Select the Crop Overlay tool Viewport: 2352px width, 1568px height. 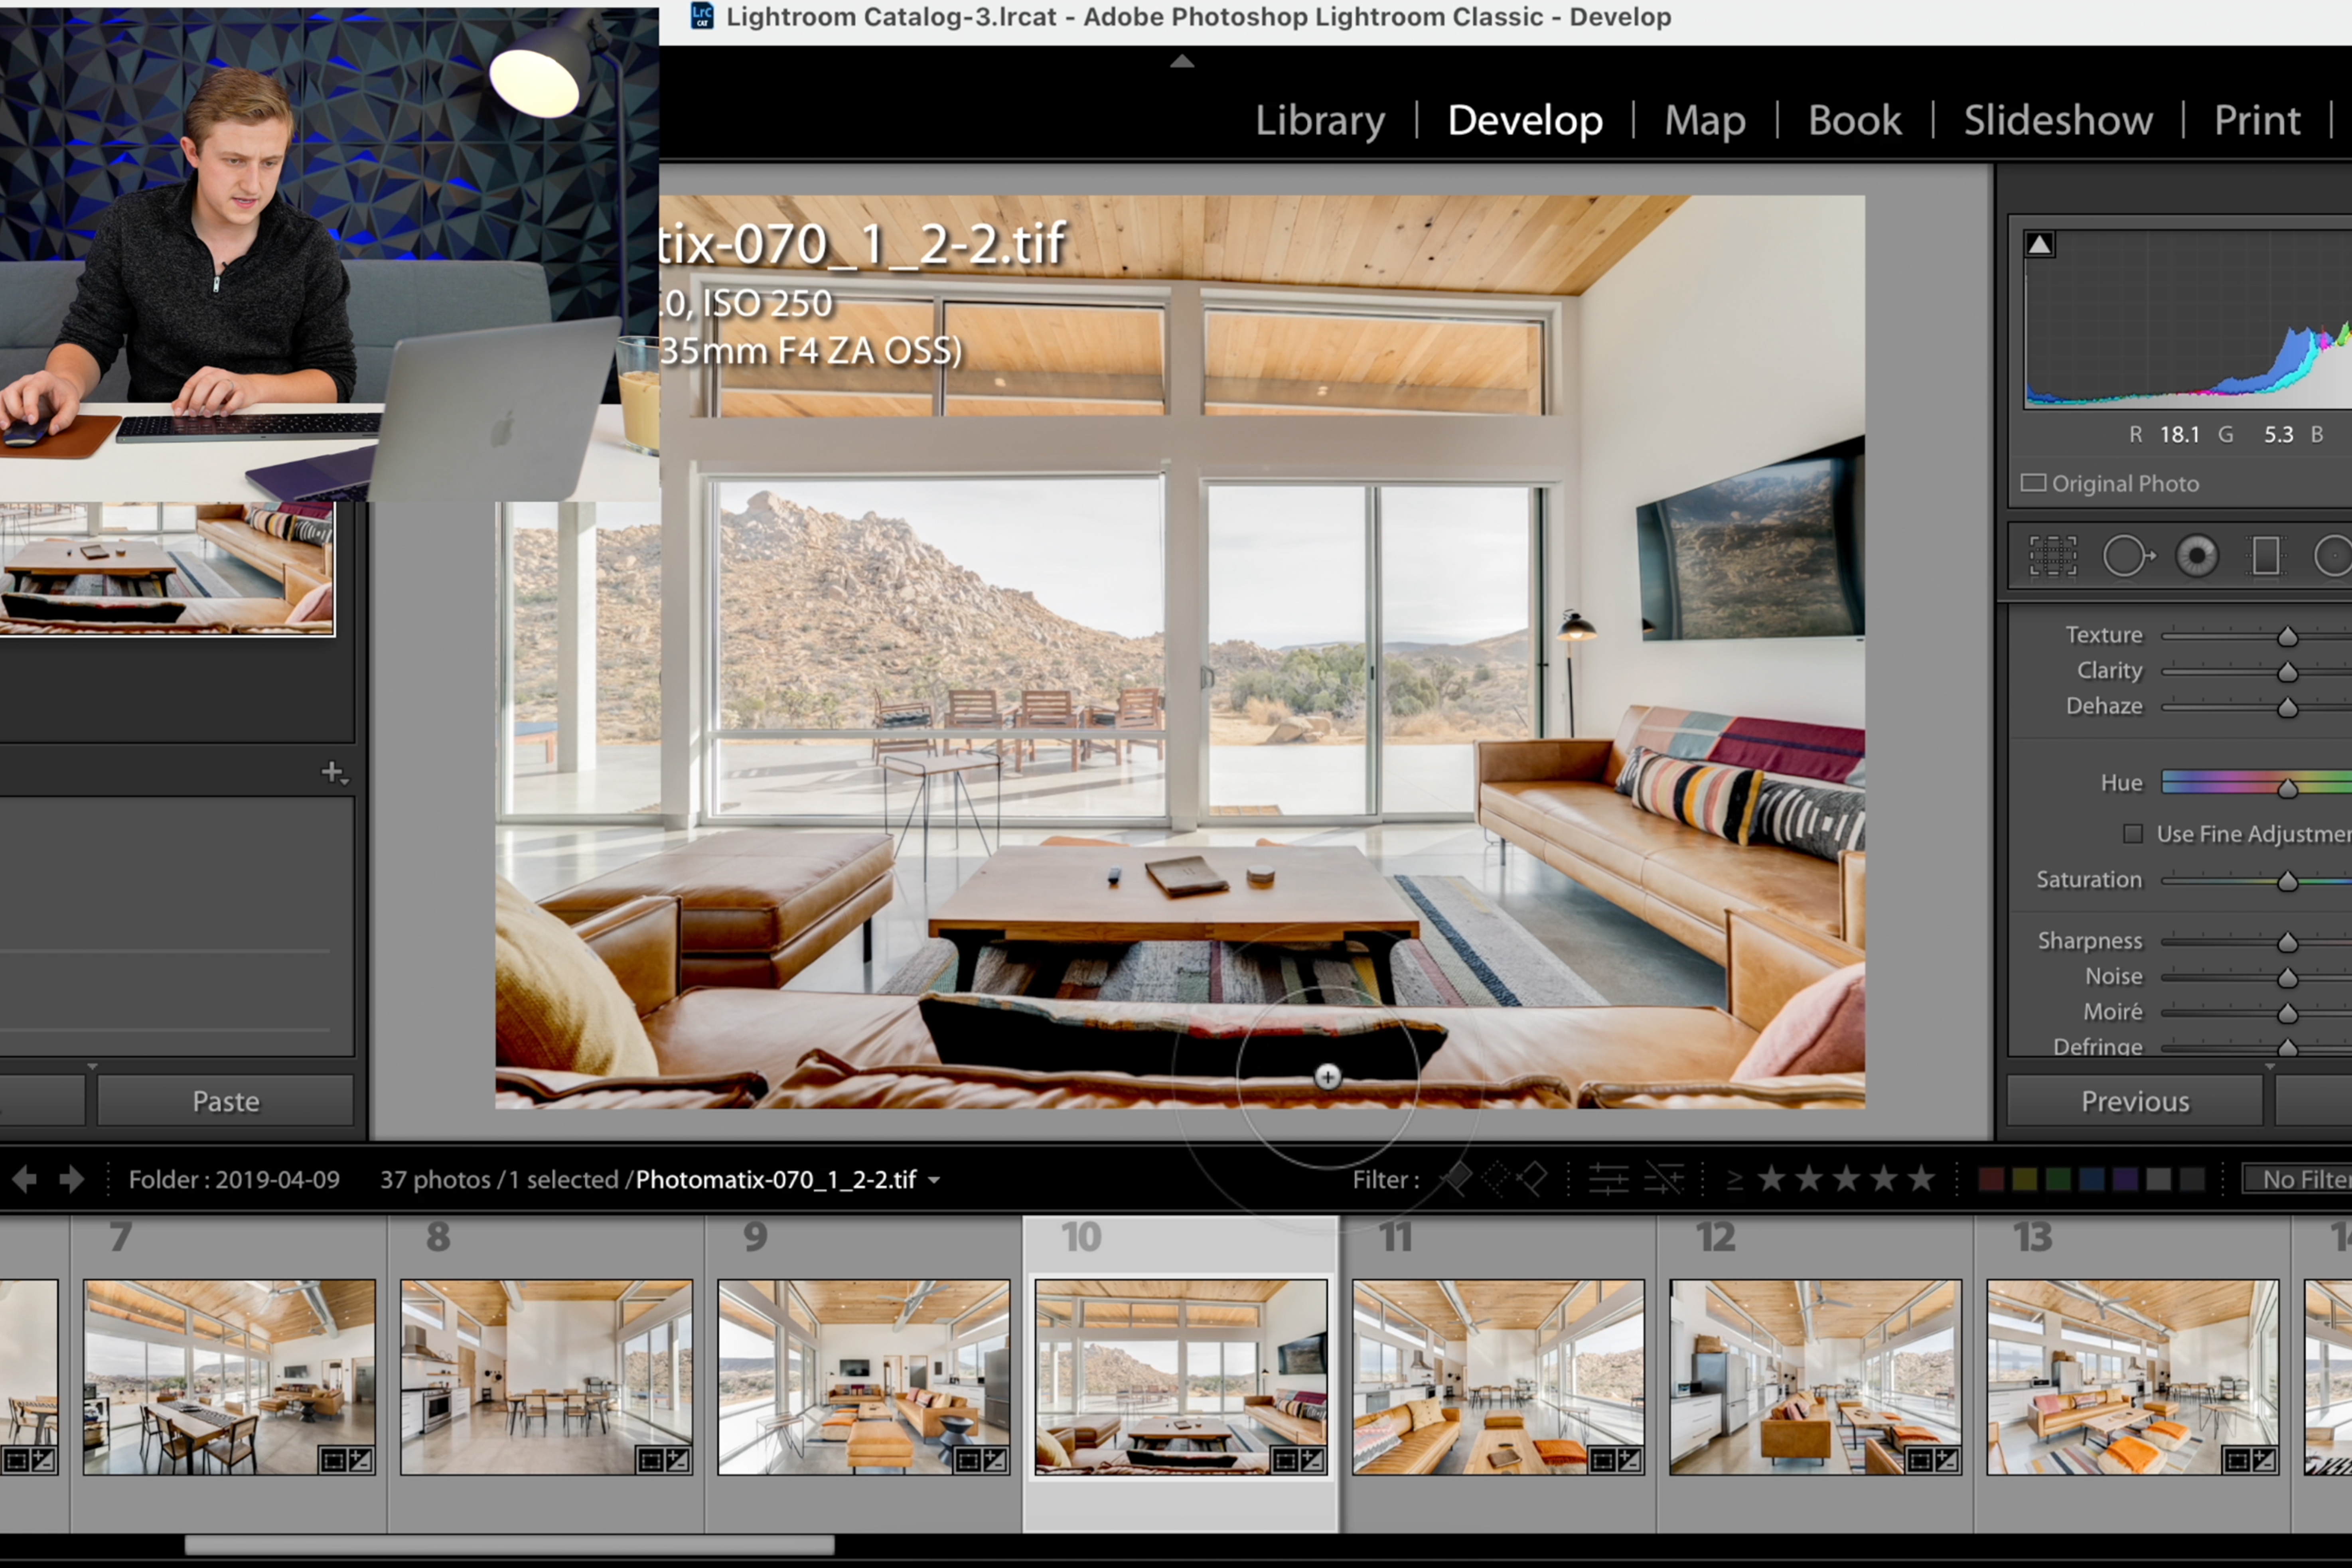(x=2052, y=556)
